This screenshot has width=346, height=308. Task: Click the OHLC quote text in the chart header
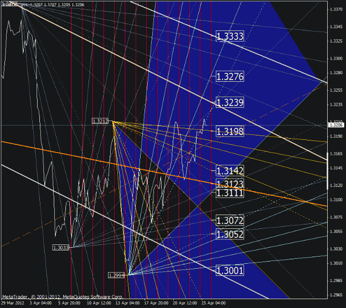[56, 4]
